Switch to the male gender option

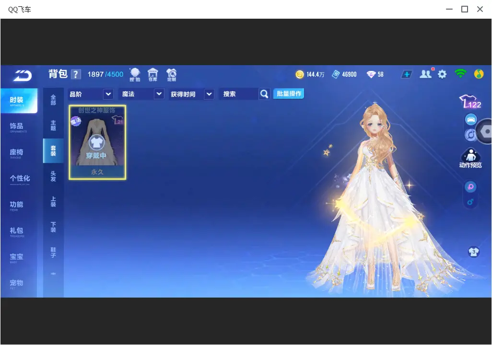click(470, 202)
